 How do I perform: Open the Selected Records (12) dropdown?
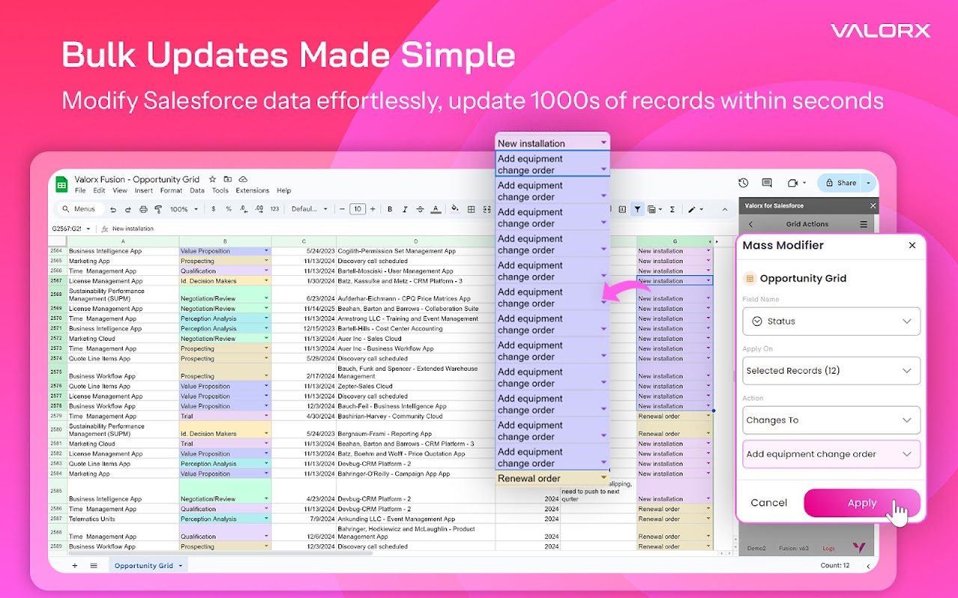(832, 371)
